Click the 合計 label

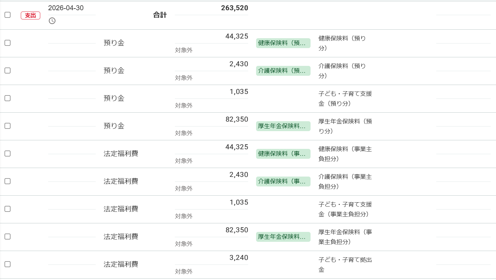coord(160,15)
